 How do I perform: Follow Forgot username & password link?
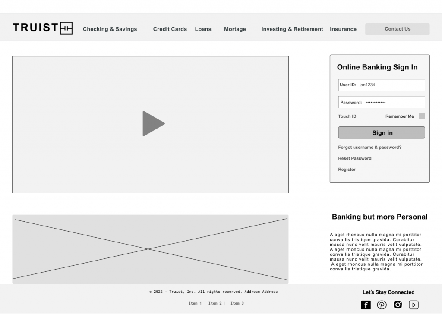click(369, 148)
